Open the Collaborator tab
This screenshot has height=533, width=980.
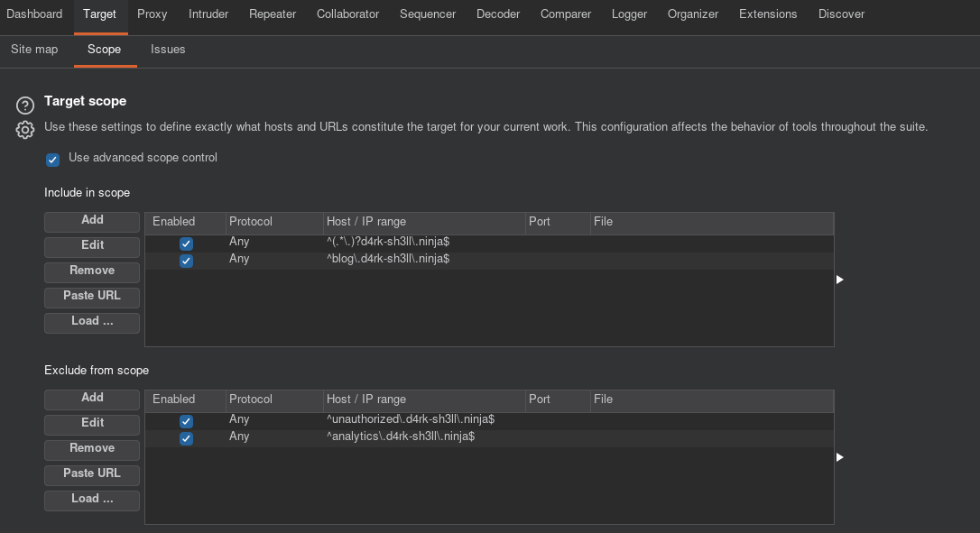(347, 14)
